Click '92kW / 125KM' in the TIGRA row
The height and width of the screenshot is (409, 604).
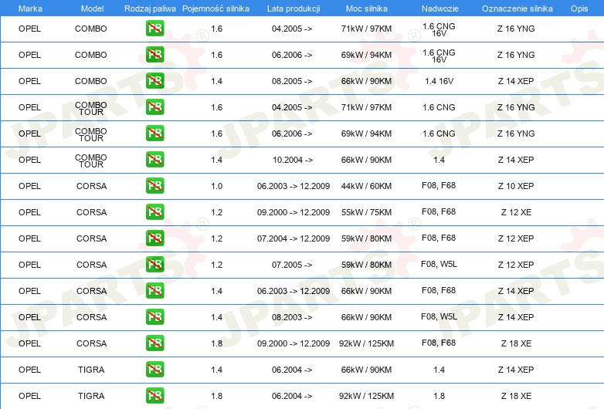366,396
